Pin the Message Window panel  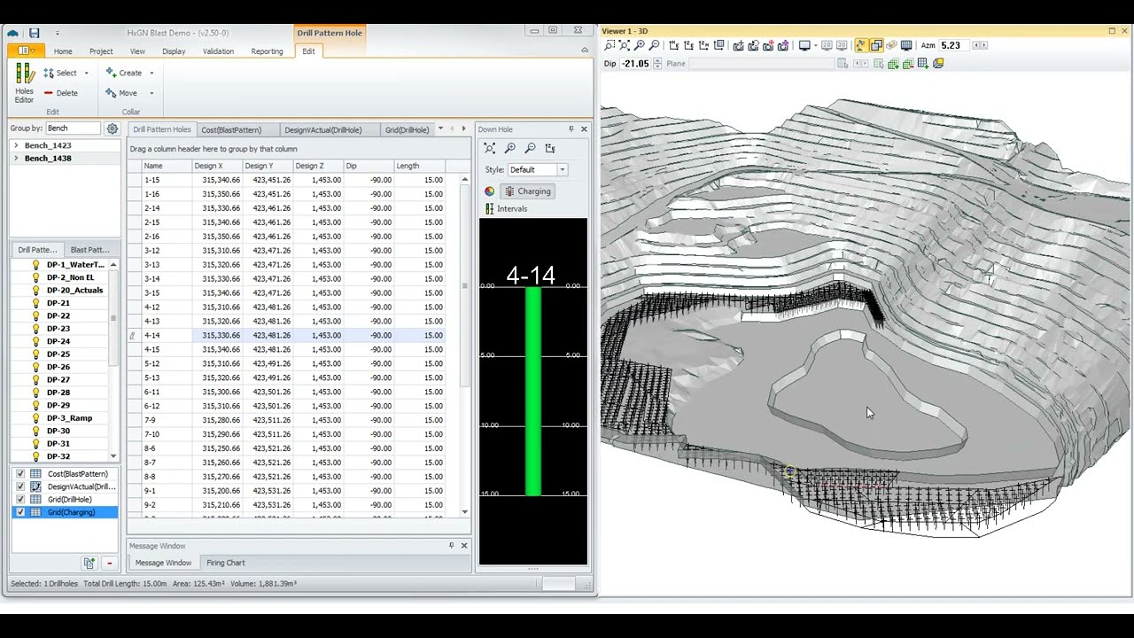[452, 546]
